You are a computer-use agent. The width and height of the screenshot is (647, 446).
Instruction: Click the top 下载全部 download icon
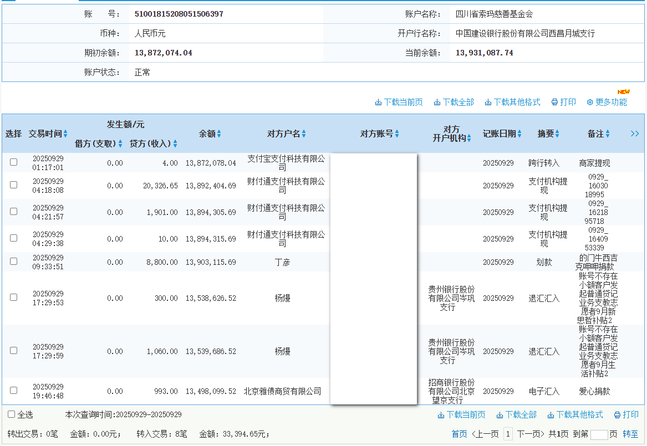tap(437, 102)
